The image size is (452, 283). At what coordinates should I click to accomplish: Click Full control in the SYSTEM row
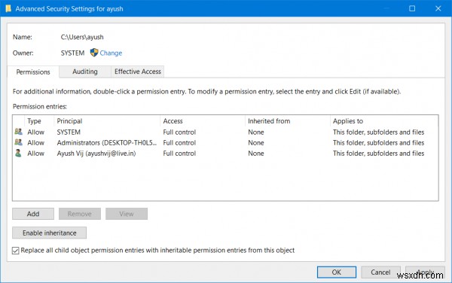click(x=179, y=132)
